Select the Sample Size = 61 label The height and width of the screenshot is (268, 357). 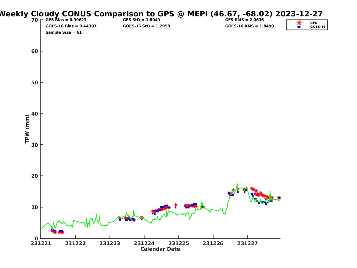[63, 32]
